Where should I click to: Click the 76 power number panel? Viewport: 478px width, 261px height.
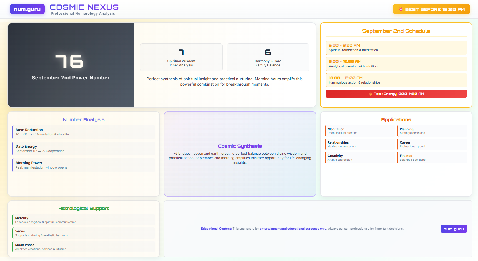point(71,65)
